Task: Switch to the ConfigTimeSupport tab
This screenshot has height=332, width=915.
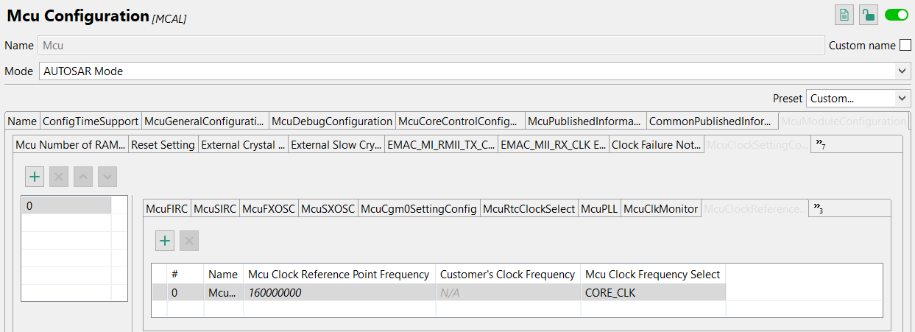Action: click(x=91, y=121)
